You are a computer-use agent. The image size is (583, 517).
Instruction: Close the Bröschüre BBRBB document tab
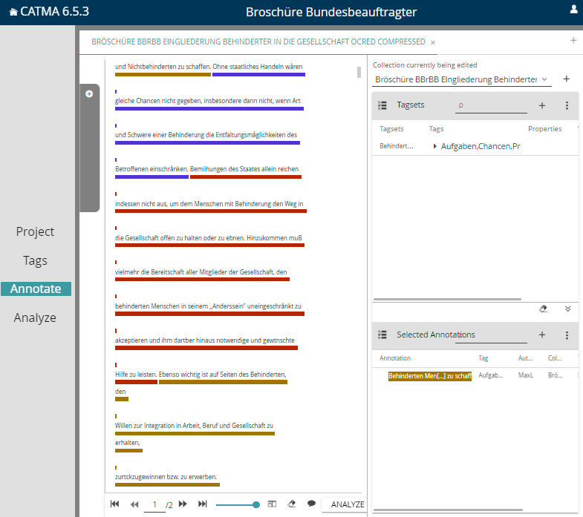tap(433, 43)
